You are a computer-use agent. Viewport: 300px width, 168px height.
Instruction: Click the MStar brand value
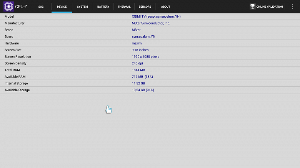[x=136, y=30]
